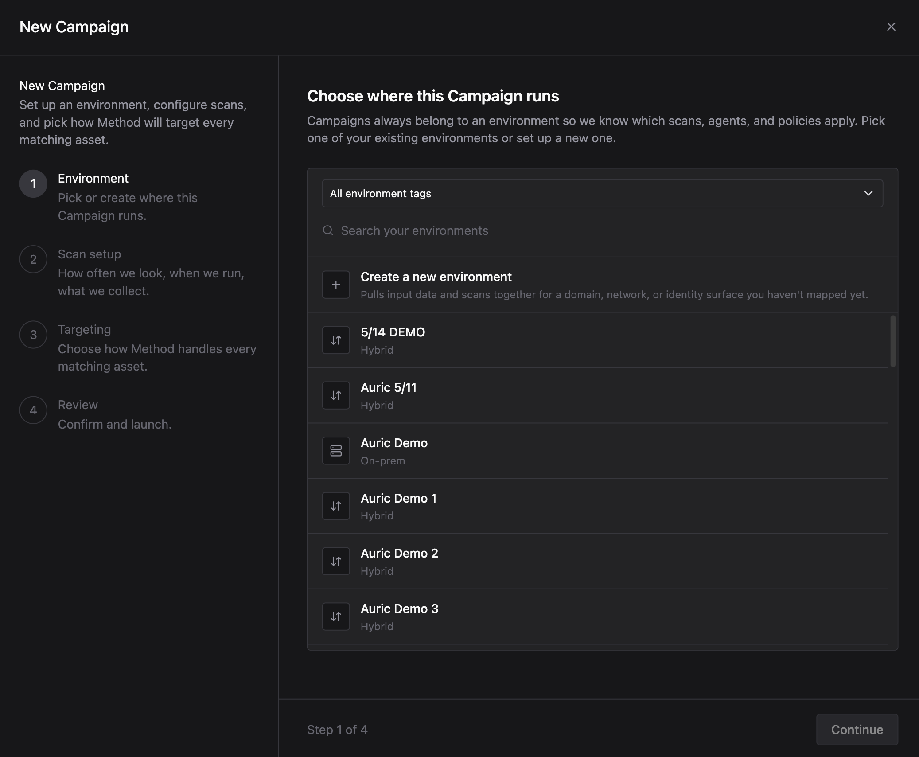919x757 pixels.
Task: Choose the Auric Demo 2 environment
Action: pos(598,562)
